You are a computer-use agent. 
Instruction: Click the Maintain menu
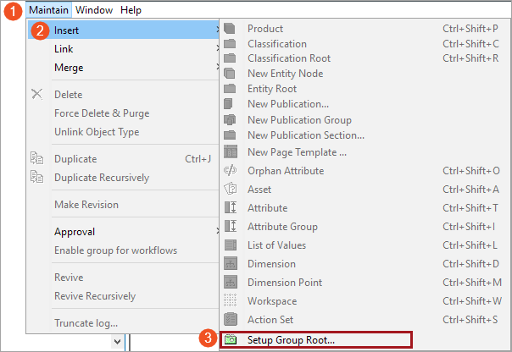pyautogui.click(x=48, y=10)
